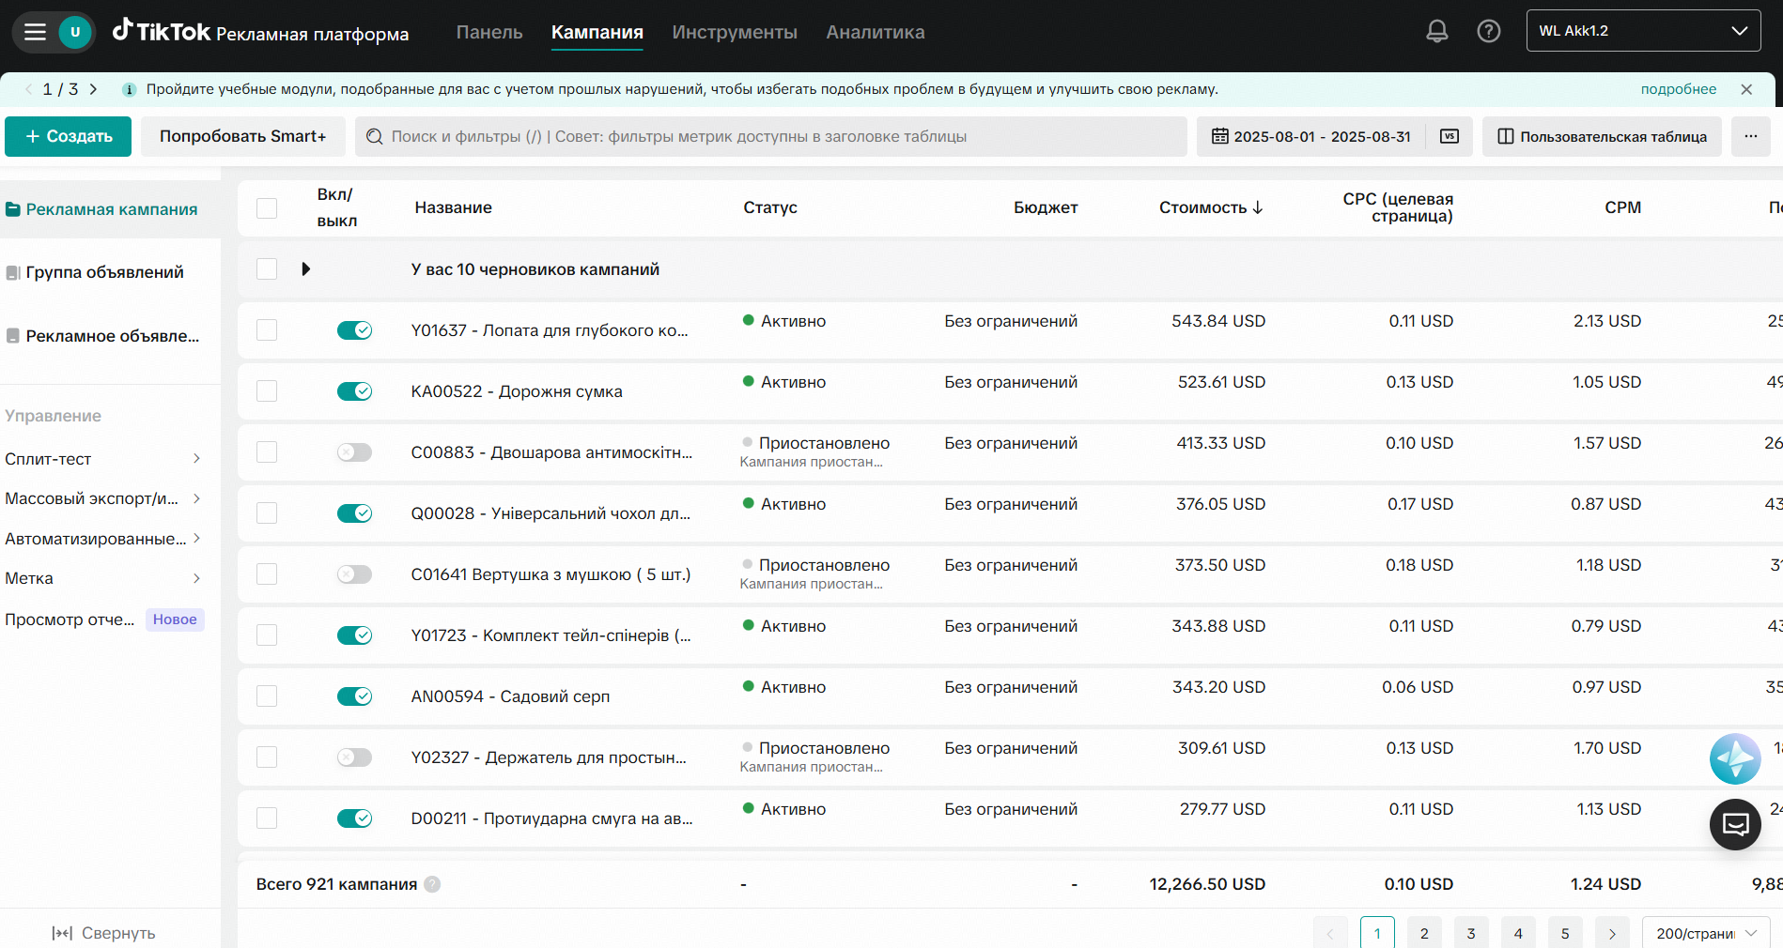Toggle off campaign KA00522 Дорожня сумка
Screen dimensions: 1783x948
point(354,391)
